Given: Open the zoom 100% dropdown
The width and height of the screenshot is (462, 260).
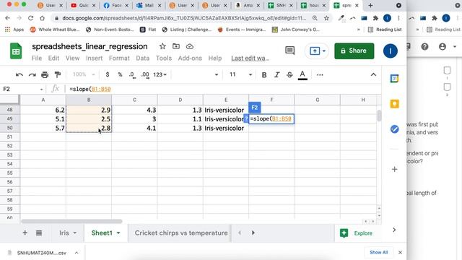Looking at the screenshot, I should (84, 74).
